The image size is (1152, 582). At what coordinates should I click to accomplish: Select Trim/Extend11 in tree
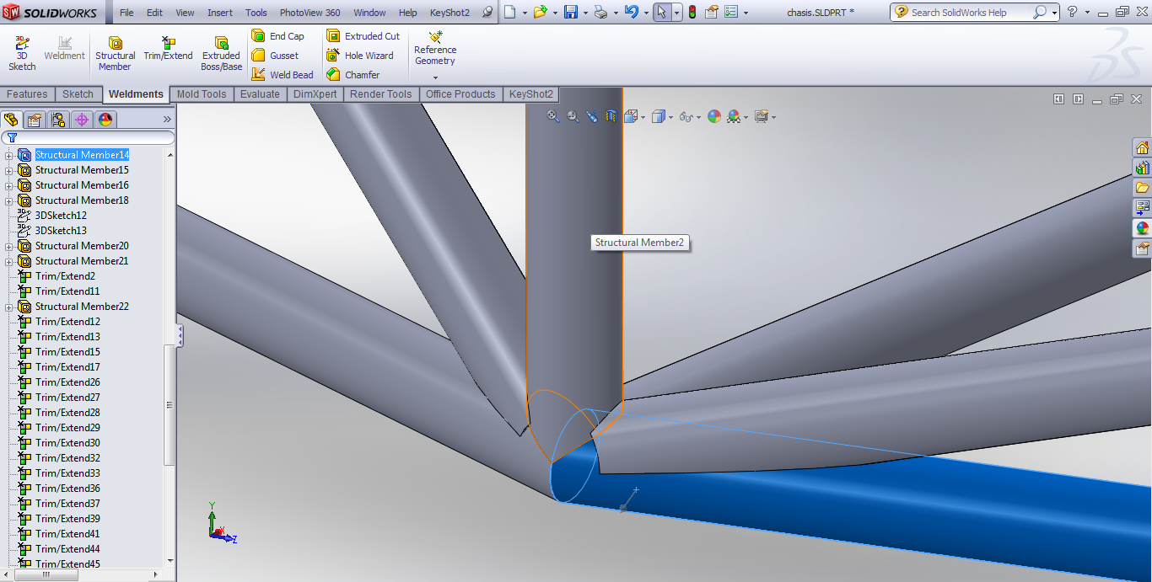(67, 291)
